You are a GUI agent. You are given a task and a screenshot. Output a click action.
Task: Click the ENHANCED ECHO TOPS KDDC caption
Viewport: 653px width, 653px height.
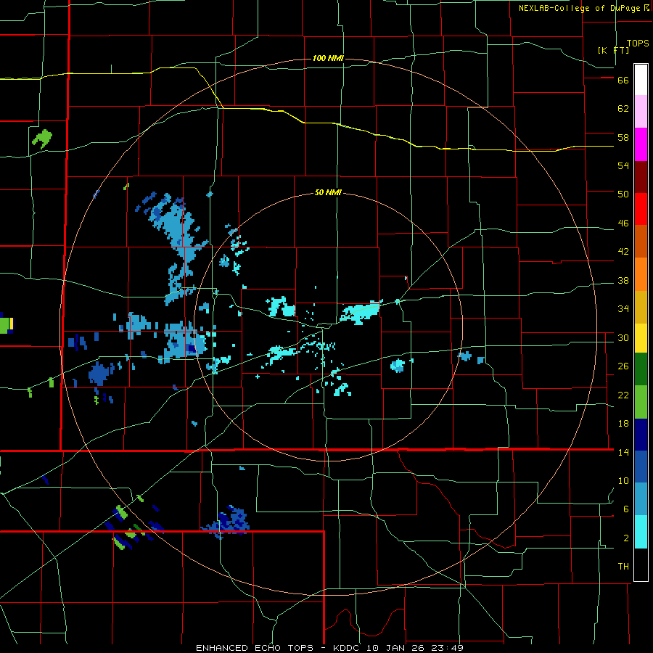point(329,648)
